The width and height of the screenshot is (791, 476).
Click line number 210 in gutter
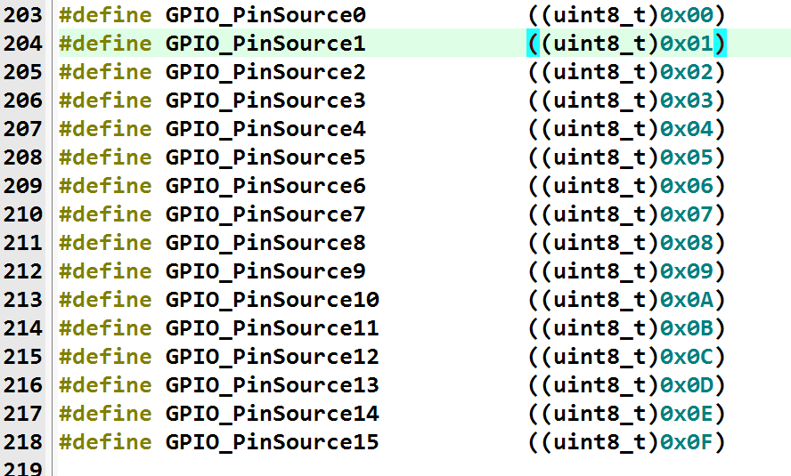22,214
